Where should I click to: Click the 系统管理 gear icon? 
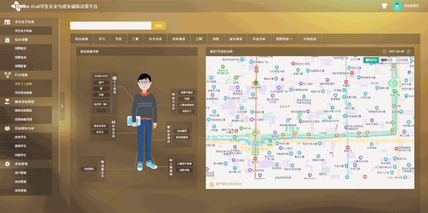(x=7, y=164)
